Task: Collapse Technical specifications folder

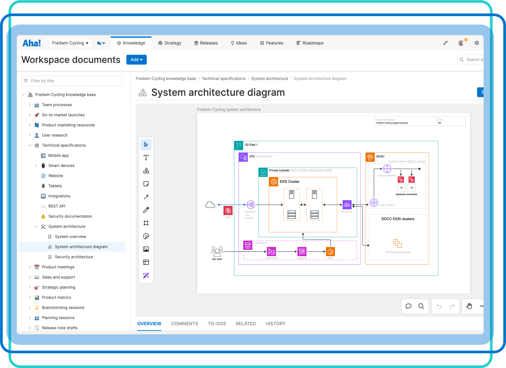Action: [30, 145]
